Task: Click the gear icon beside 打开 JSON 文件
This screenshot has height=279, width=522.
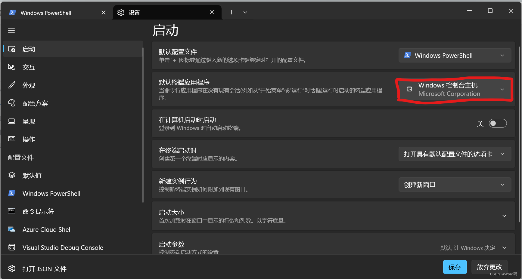Action: coord(12,268)
